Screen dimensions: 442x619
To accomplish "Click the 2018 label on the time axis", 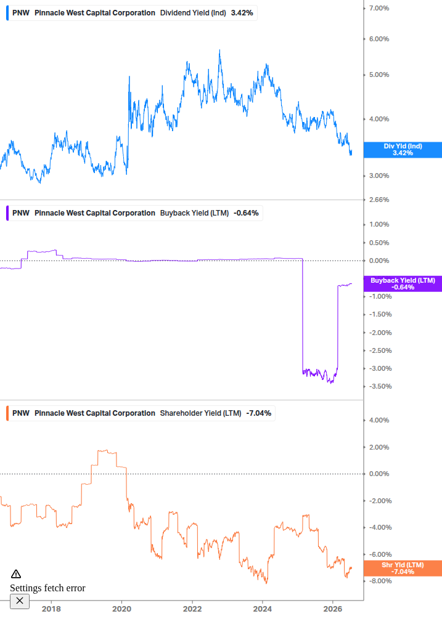I will click(x=51, y=609).
